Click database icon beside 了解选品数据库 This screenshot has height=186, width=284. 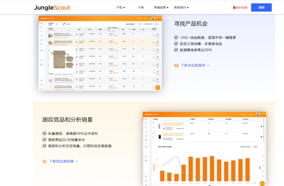176,65
